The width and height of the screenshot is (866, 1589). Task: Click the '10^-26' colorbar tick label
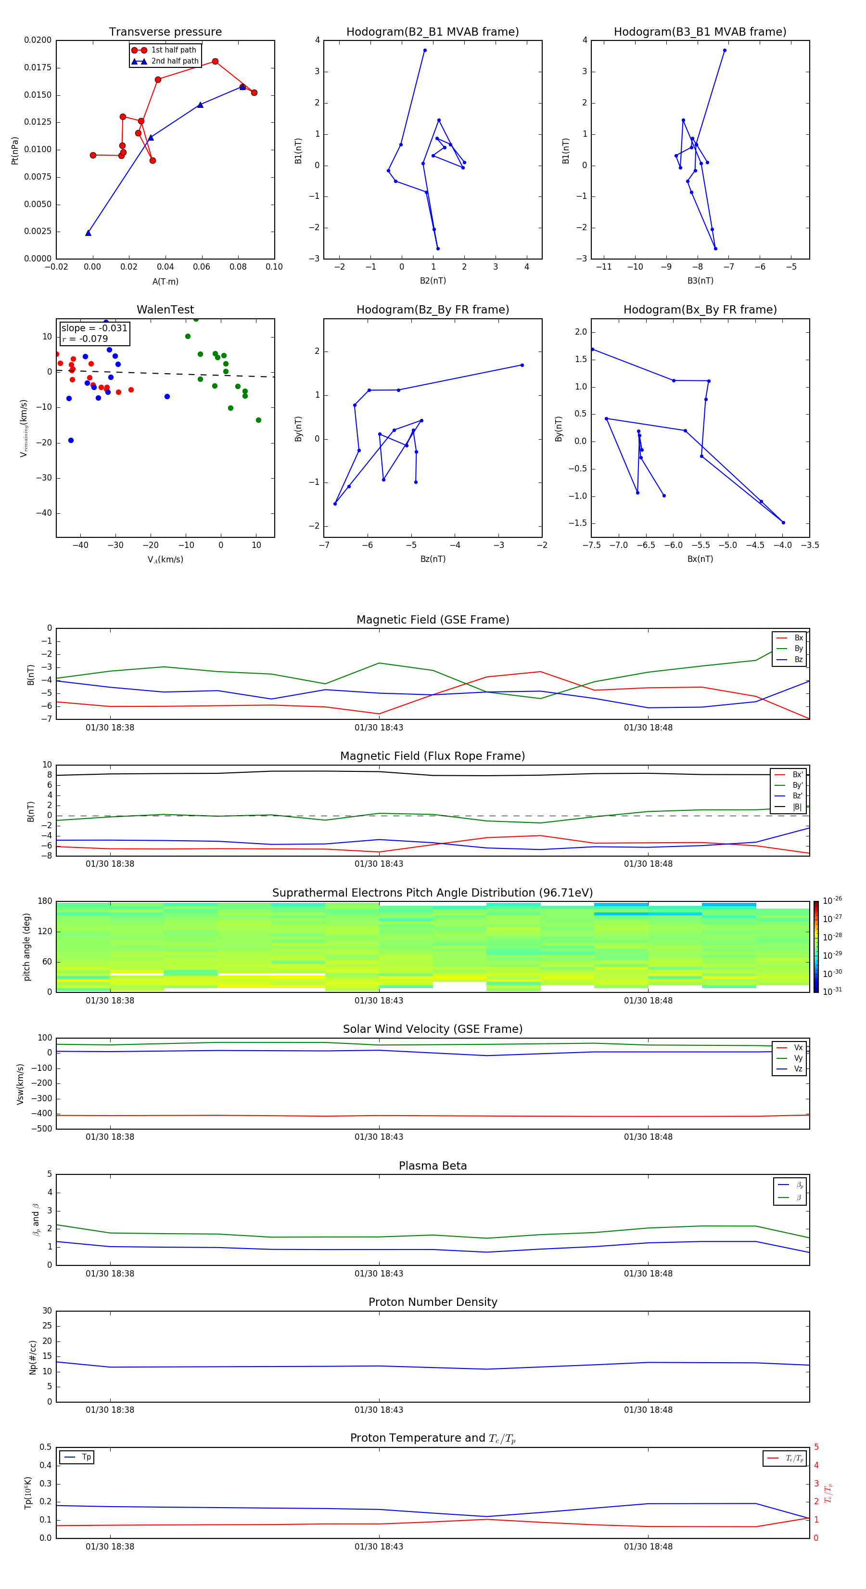tap(832, 900)
